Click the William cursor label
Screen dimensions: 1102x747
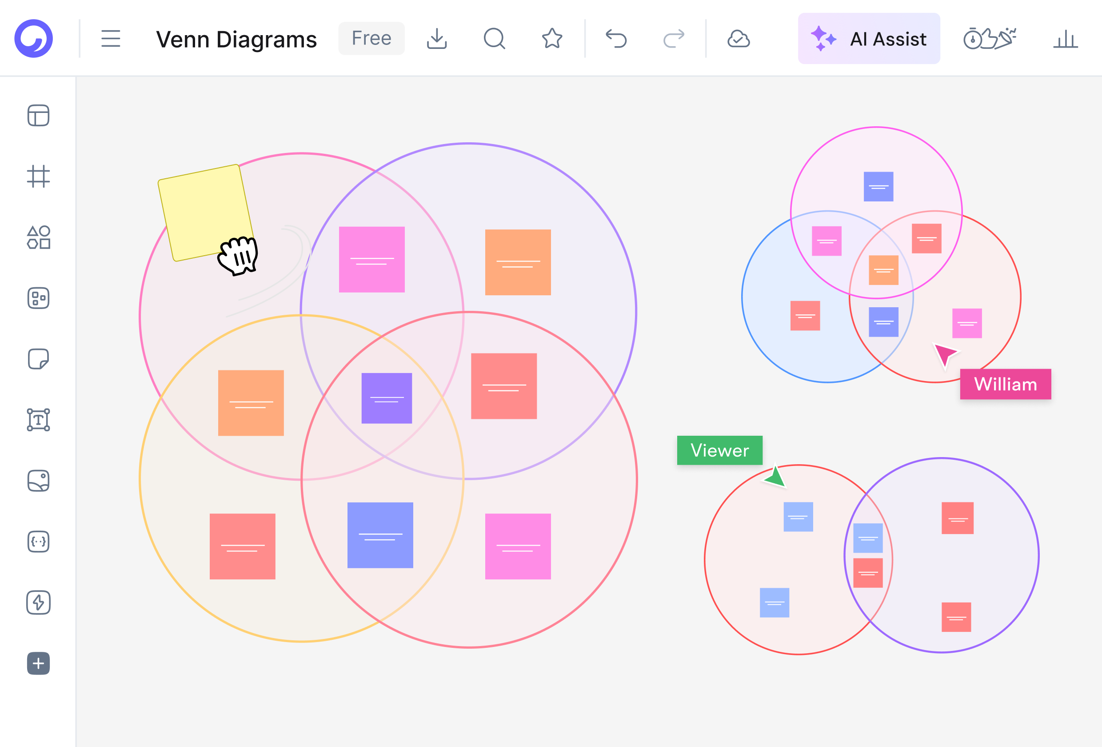tap(1005, 384)
